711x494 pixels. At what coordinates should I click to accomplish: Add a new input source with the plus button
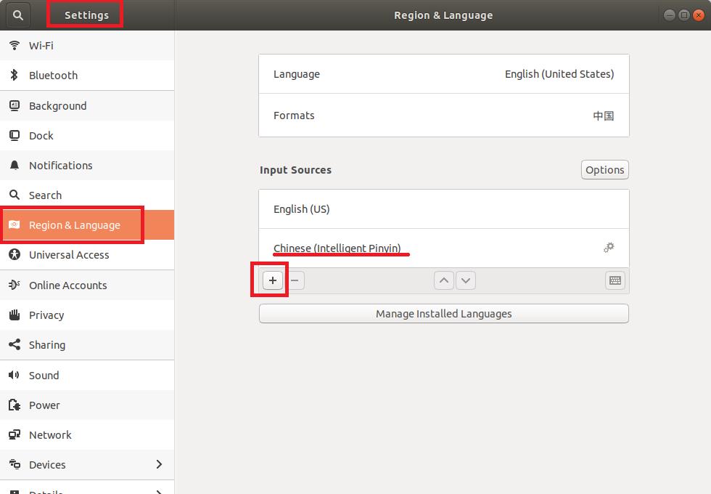(272, 280)
